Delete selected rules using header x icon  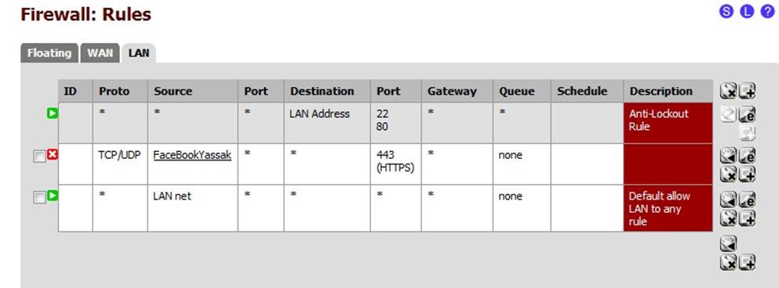[728, 91]
